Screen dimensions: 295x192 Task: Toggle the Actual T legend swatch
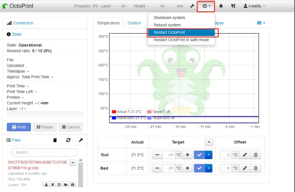[x=114, y=112]
